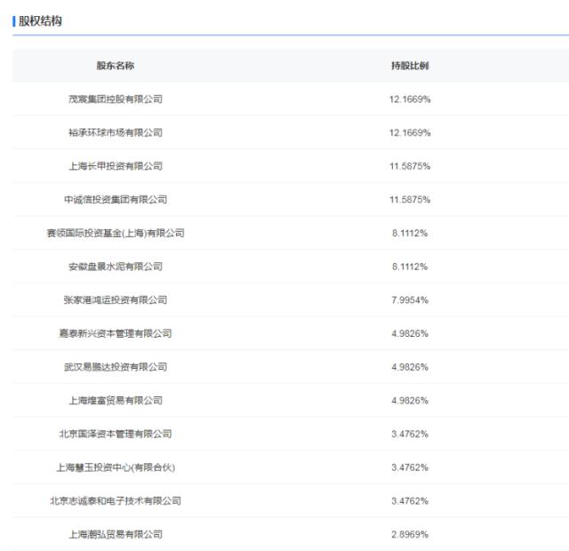This screenshot has width=569, height=551.
Task: Select 裕承环球市场有限公司 in the shareholder list
Action: click(116, 132)
